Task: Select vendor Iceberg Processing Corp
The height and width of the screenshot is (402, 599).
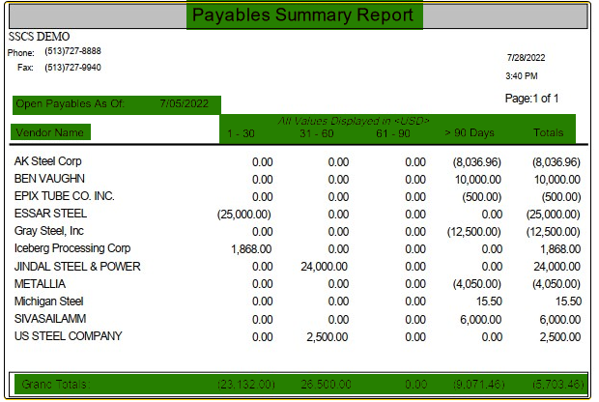Action: point(72,248)
